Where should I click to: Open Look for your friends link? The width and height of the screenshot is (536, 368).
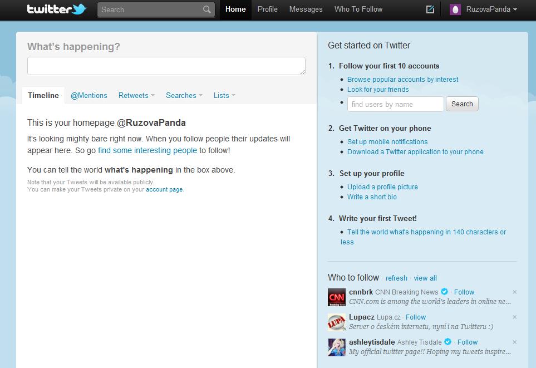(x=378, y=89)
